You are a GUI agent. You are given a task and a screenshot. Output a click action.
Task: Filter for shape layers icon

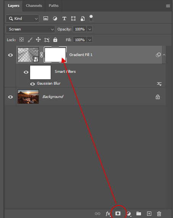click(x=74, y=19)
